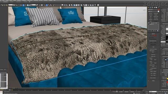Activate the Select and Rotate tool

tap(25, 5)
